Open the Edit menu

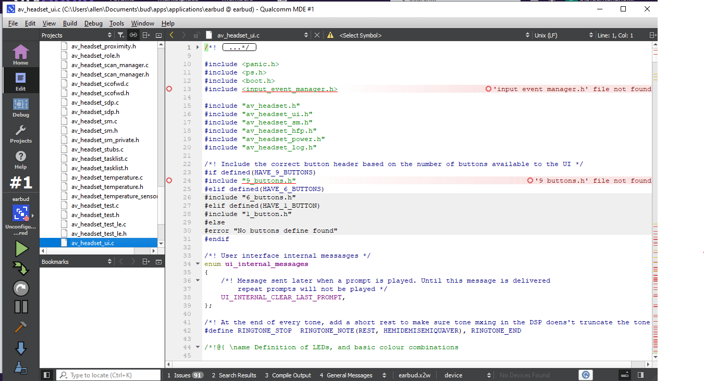[x=30, y=23]
